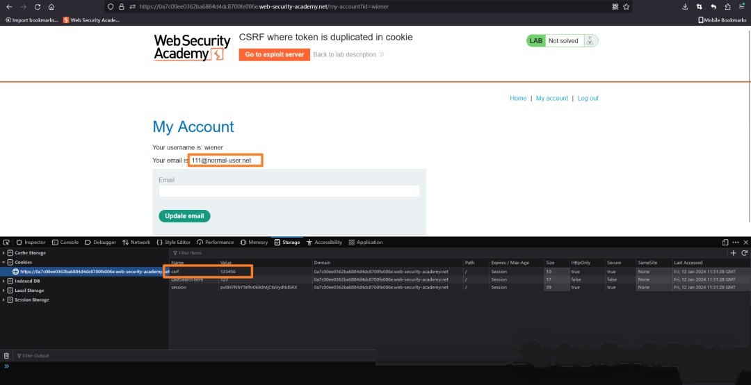The height and width of the screenshot is (385, 751).
Task: Follow the Back to lab description link
Action: click(x=348, y=55)
